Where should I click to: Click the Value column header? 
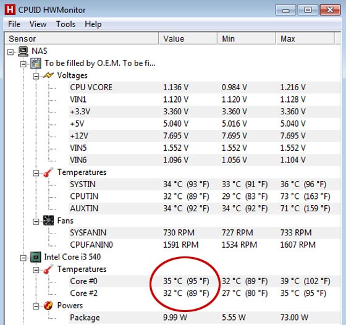pyautogui.click(x=188, y=38)
